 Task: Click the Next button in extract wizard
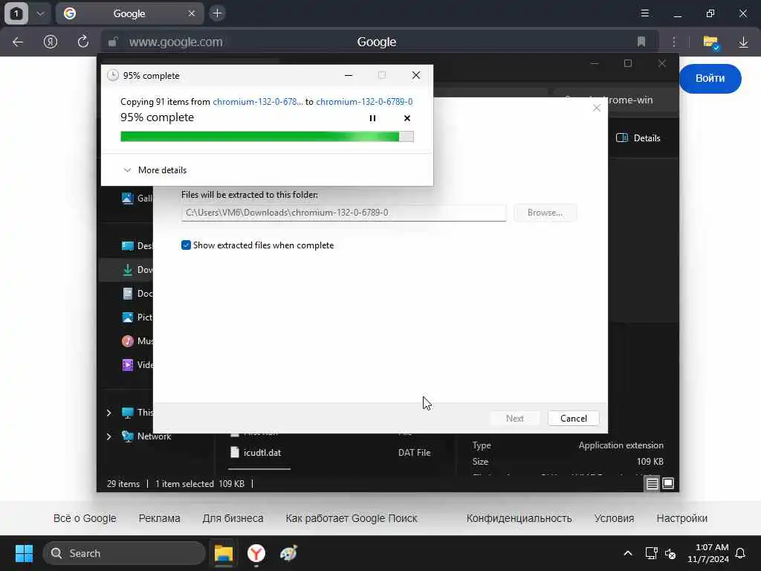click(x=514, y=418)
